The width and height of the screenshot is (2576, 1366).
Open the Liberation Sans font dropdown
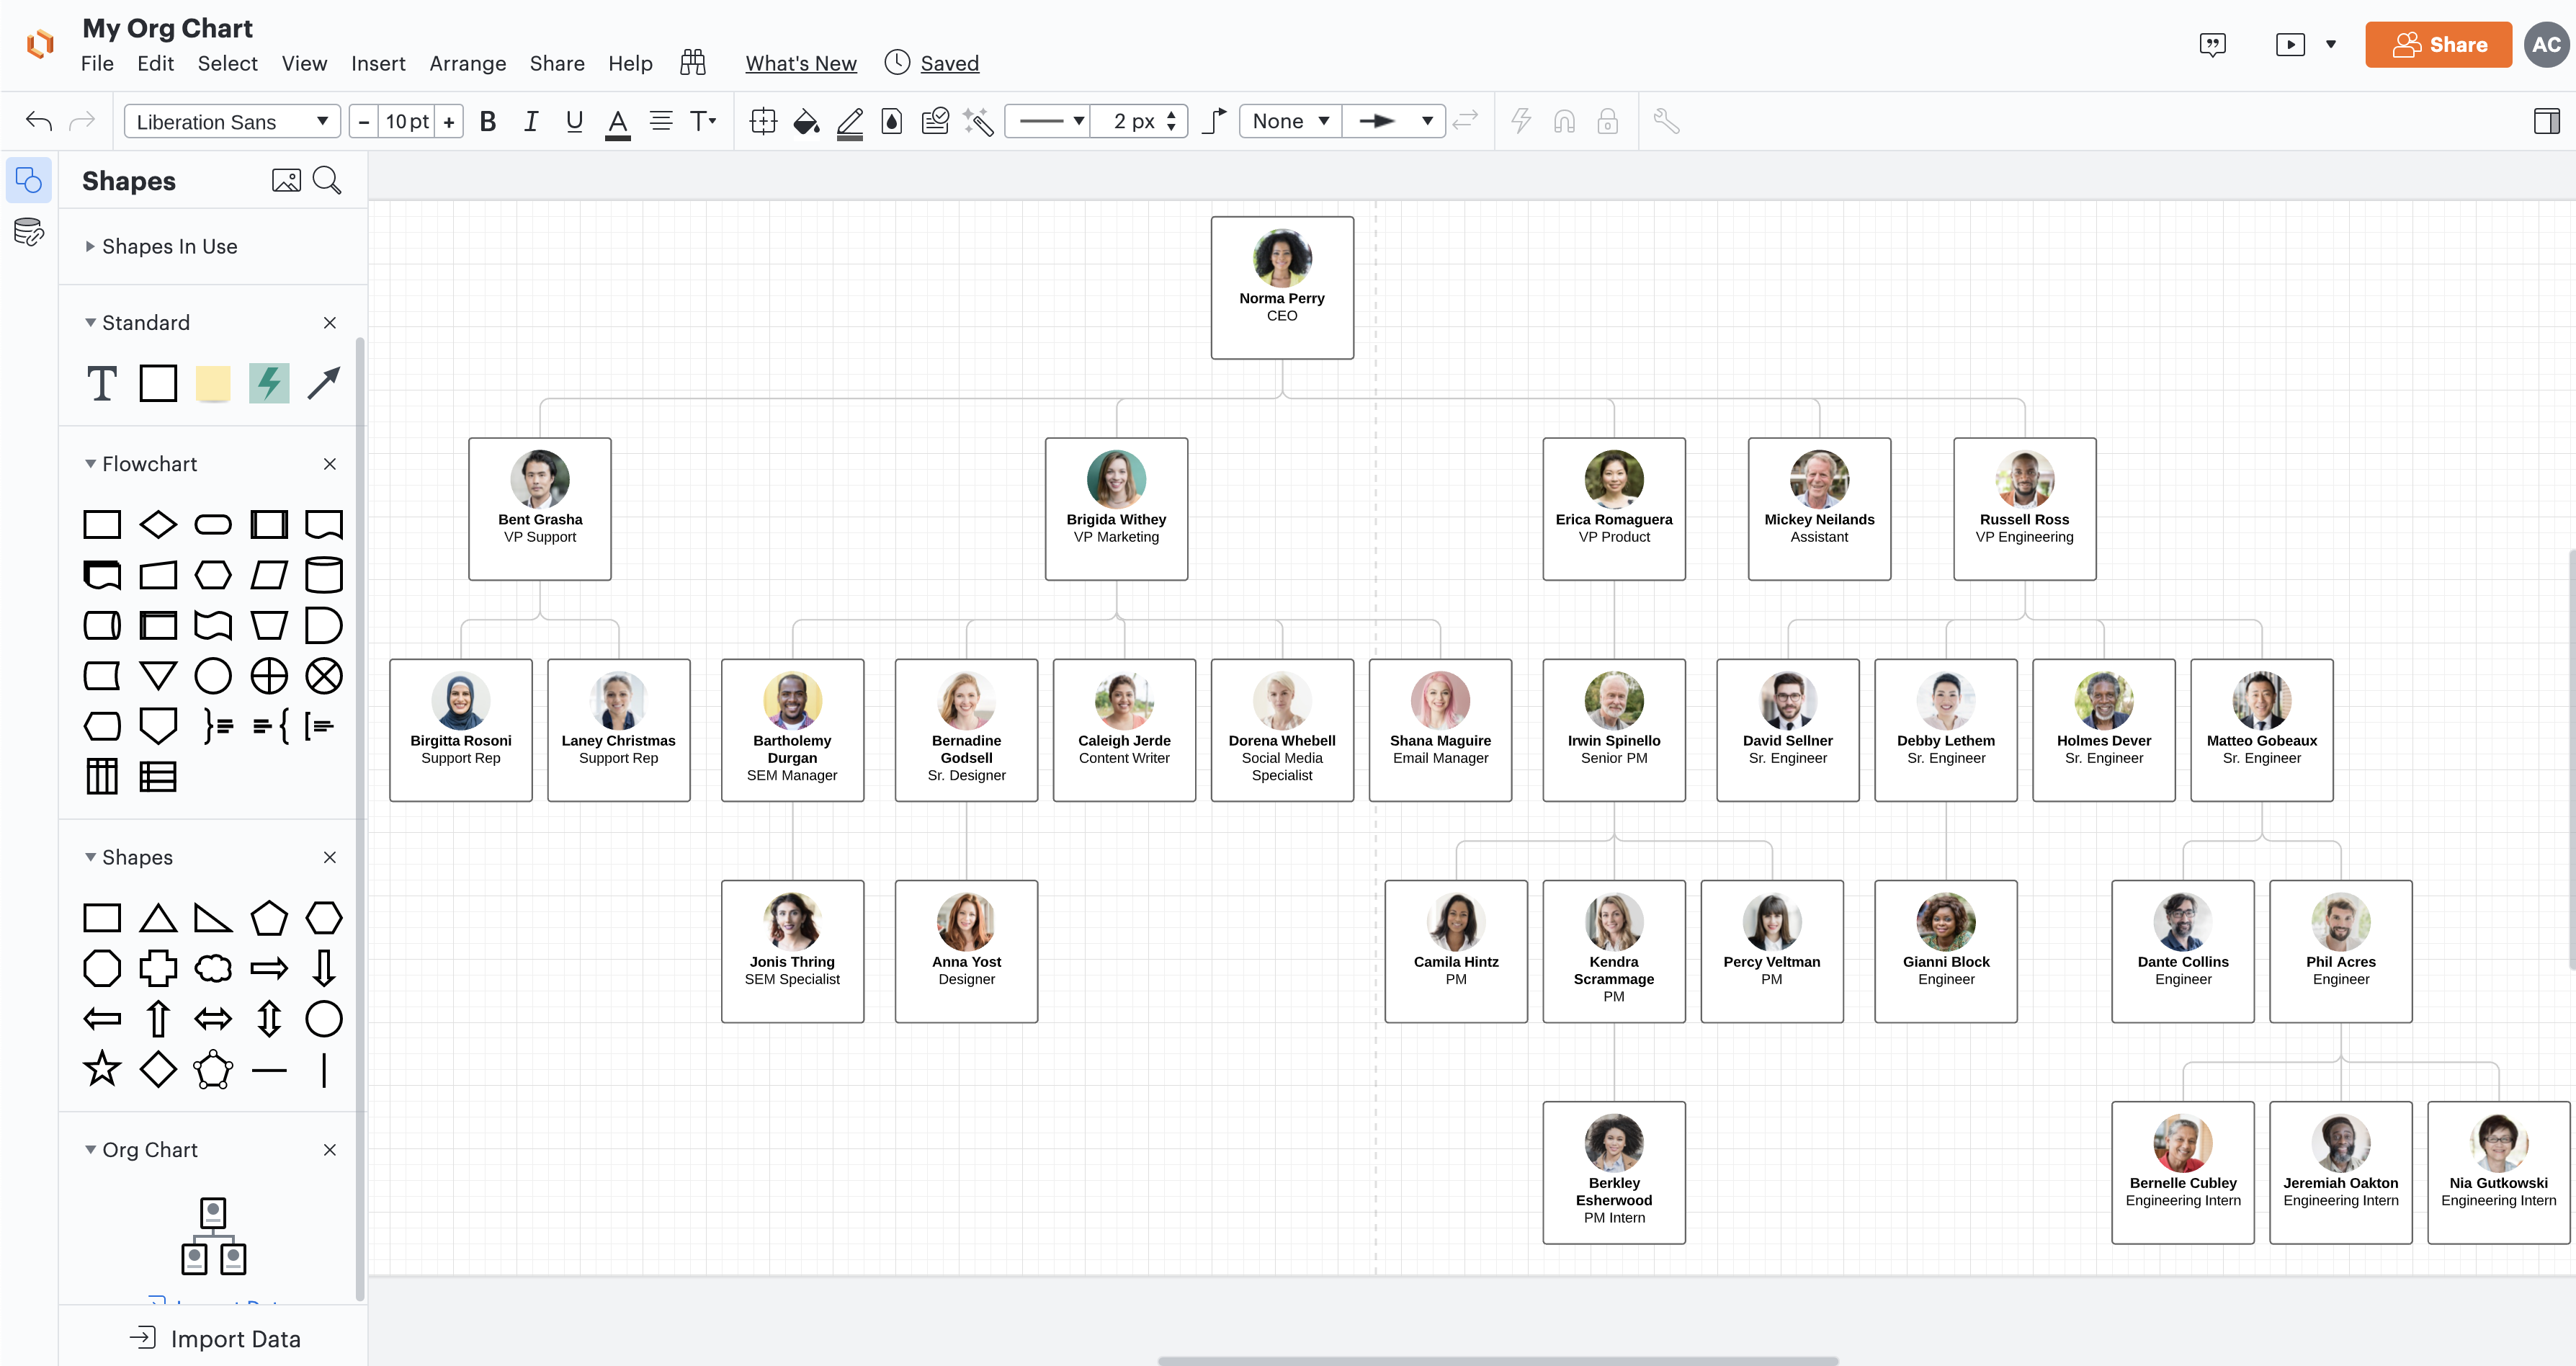231,121
